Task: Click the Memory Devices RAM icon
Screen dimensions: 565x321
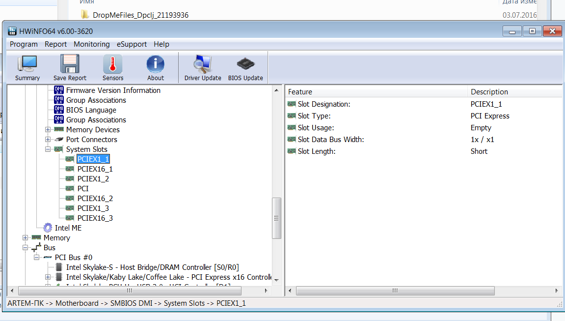Action: point(59,129)
